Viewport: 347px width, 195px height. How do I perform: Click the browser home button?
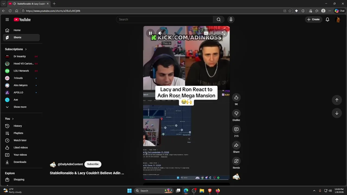pyautogui.click(x=17, y=11)
